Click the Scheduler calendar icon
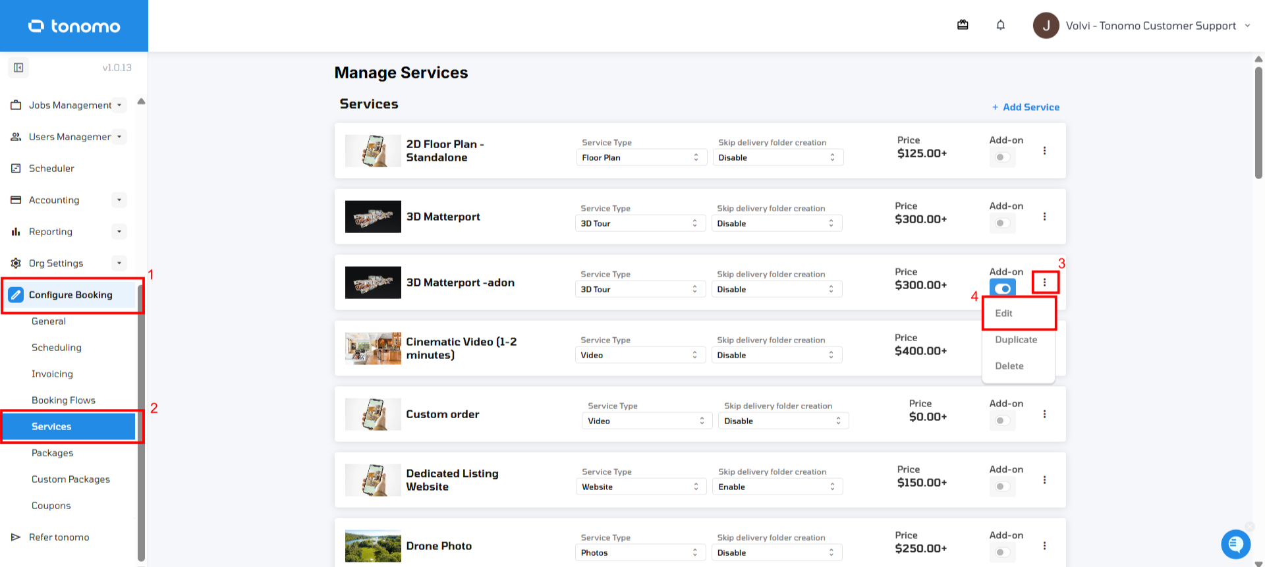 [16, 169]
